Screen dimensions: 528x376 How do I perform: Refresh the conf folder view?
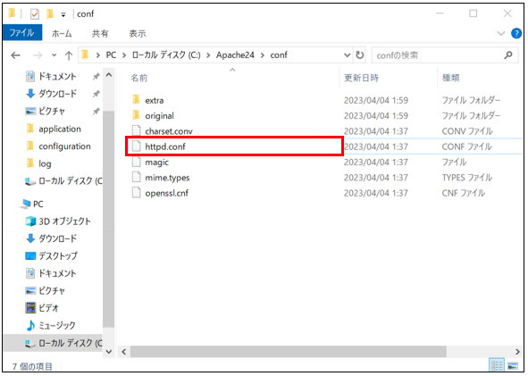360,54
